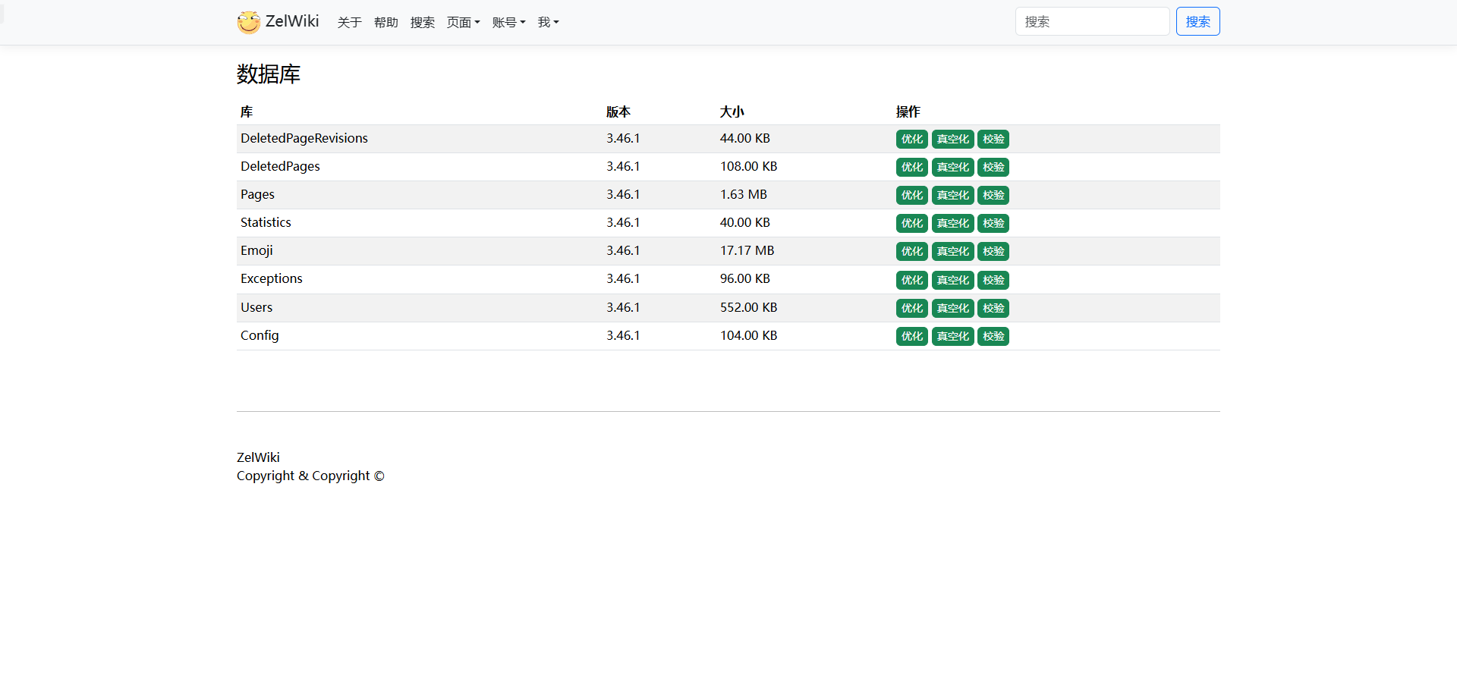Image resolution: width=1457 pixels, height=691 pixels.
Task: Click 校验 for Pages database
Action: point(993,196)
